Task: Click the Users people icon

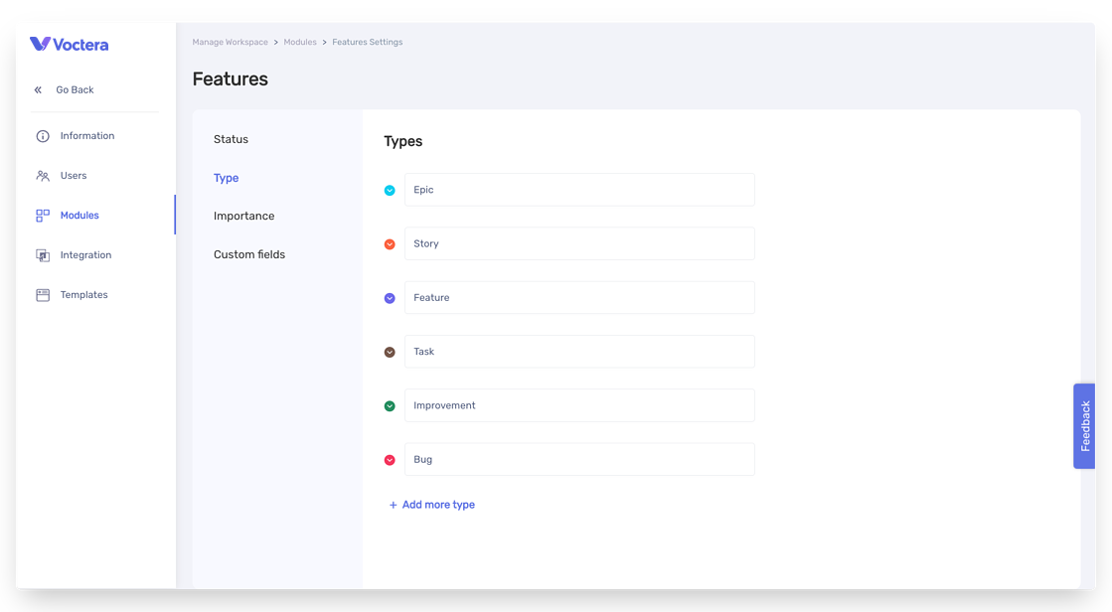Action: 43,176
